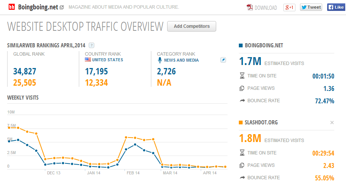
Task: Click the DEC 13 axis label
Action: (x=54, y=173)
